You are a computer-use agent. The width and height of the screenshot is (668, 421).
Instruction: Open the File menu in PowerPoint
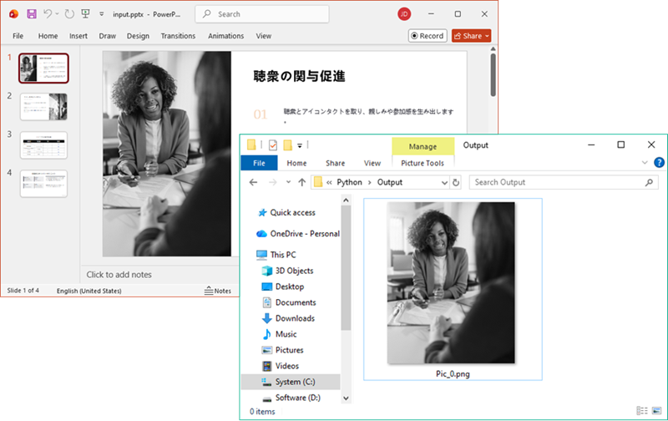pos(18,36)
